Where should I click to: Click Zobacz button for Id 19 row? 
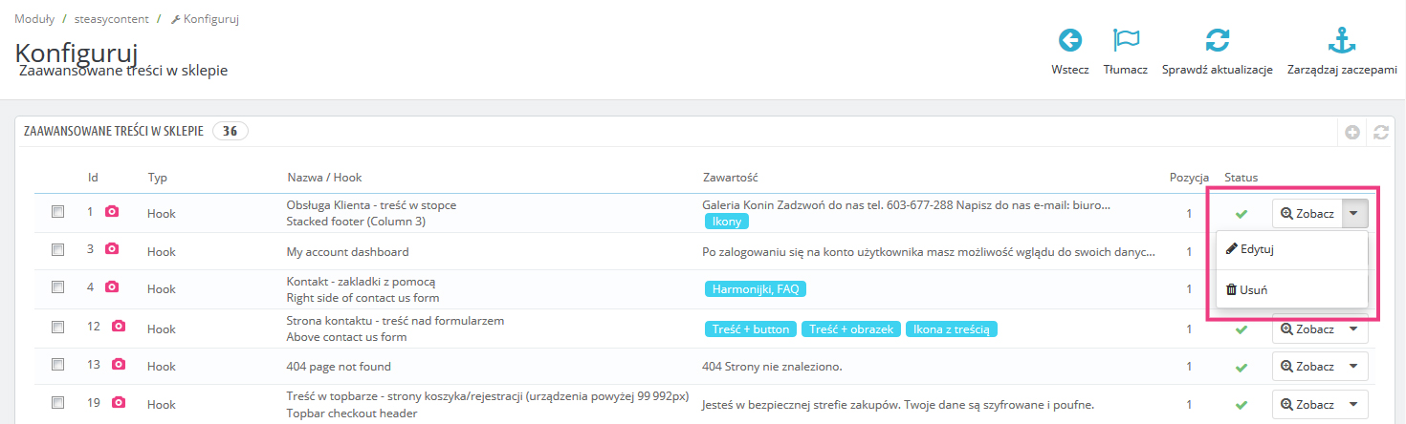pyautogui.click(x=1307, y=404)
